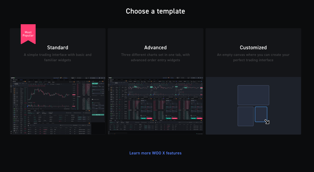The image size is (314, 172).
Task: Click the highlighted blue widget box in Customized
Action: 261,114
